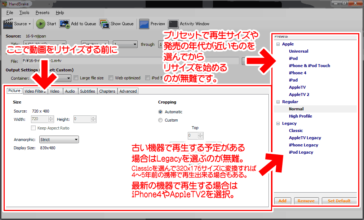The height and width of the screenshot is (220, 364).
Task: Select the Universal preset
Action: (298, 51)
